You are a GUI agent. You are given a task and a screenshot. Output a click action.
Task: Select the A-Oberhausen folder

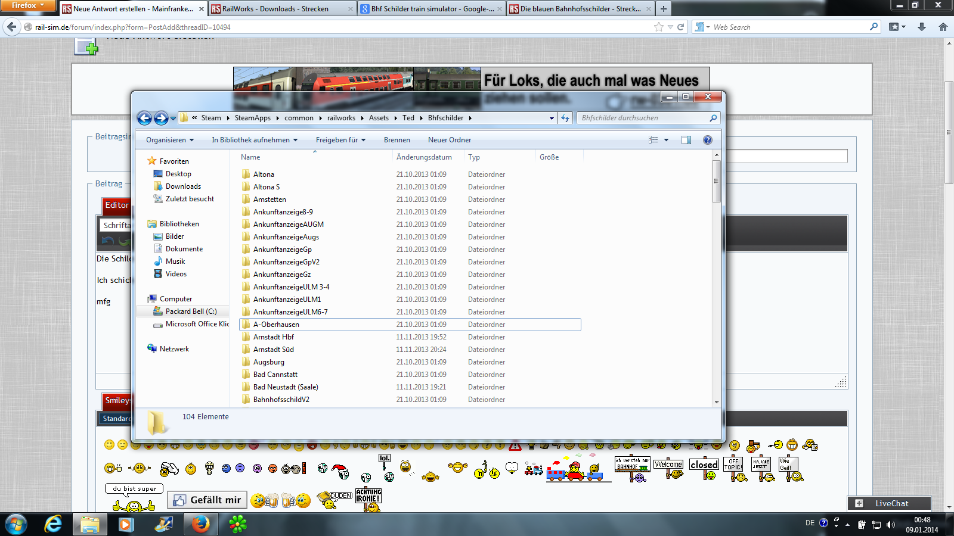[276, 325]
